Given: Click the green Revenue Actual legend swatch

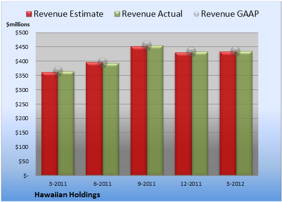Looking at the screenshot, I should tap(117, 14).
